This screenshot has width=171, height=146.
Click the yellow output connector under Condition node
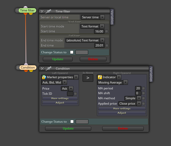31,71
